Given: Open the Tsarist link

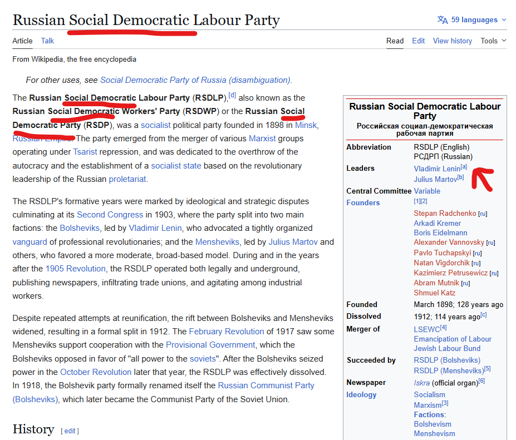Looking at the screenshot, I should coord(85,152).
